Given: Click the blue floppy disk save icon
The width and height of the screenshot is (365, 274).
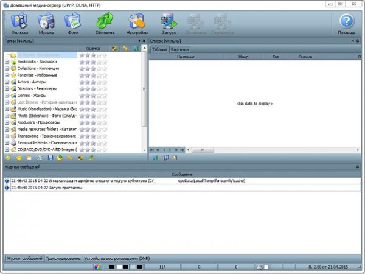Looking at the screenshot, I should pos(50,158).
